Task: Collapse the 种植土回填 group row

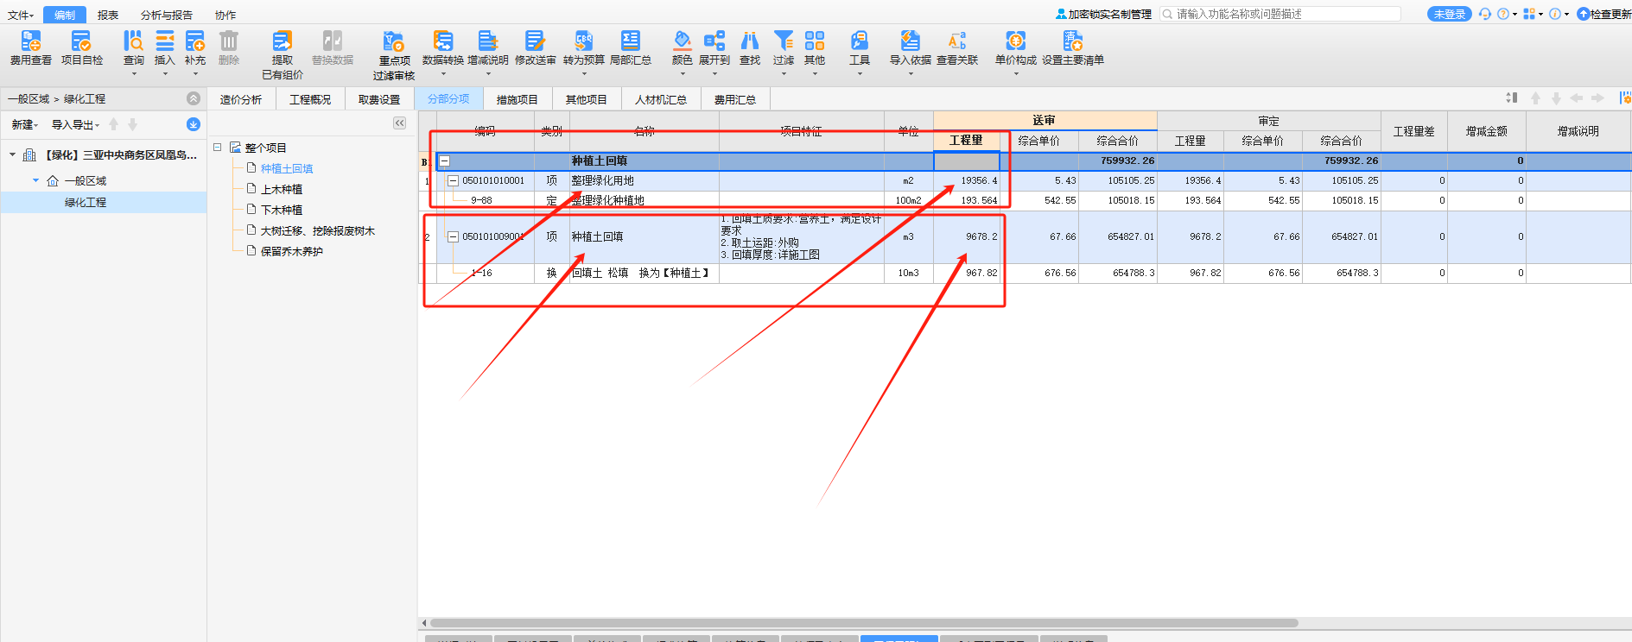Action: pyautogui.click(x=445, y=161)
